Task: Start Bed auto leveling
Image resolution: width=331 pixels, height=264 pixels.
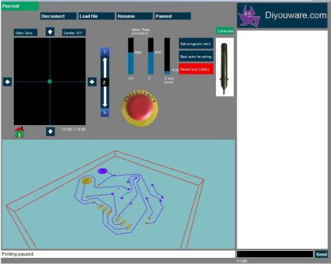Action: (x=196, y=56)
